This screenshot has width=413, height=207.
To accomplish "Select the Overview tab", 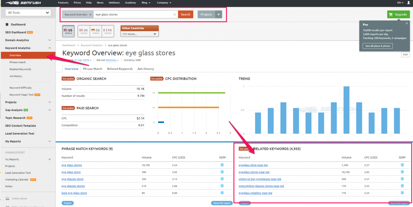I will [71, 69].
